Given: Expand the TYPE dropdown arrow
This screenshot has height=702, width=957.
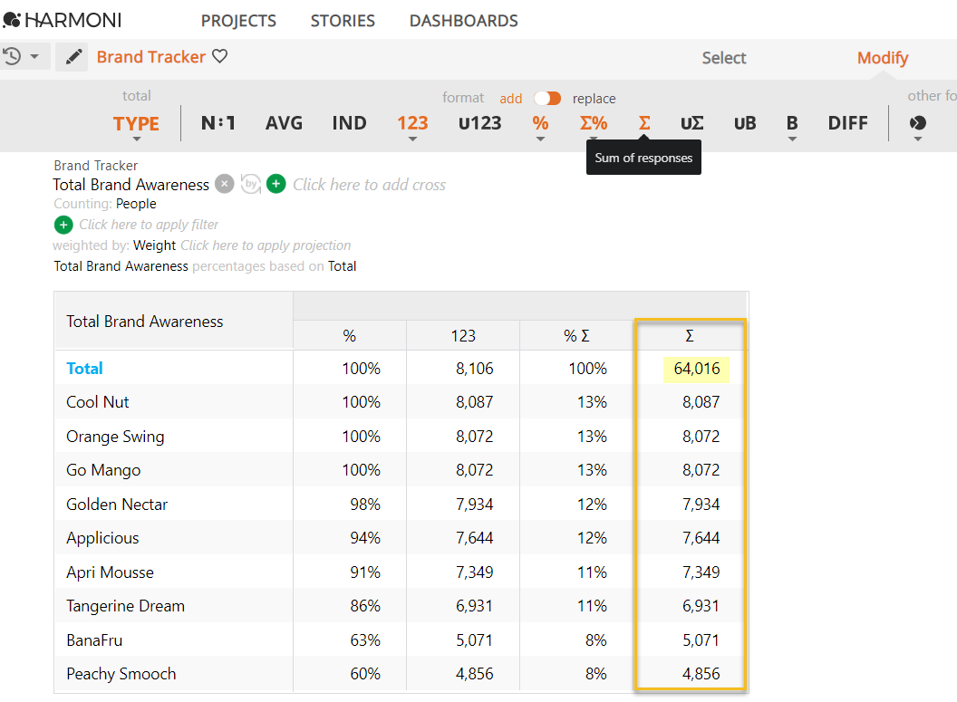Looking at the screenshot, I should click(x=136, y=139).
